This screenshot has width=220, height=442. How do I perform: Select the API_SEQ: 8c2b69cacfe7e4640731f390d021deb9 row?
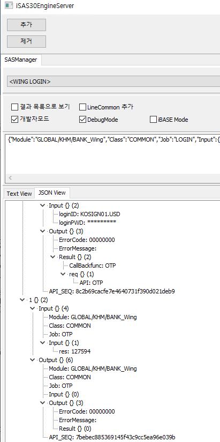tap(112, 291)
